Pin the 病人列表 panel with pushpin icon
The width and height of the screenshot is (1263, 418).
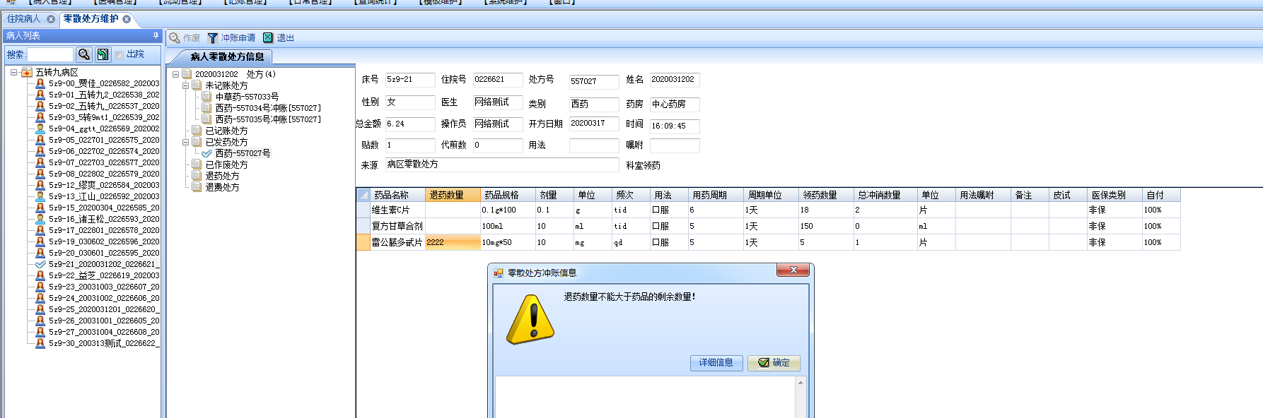tap(156, 35)
